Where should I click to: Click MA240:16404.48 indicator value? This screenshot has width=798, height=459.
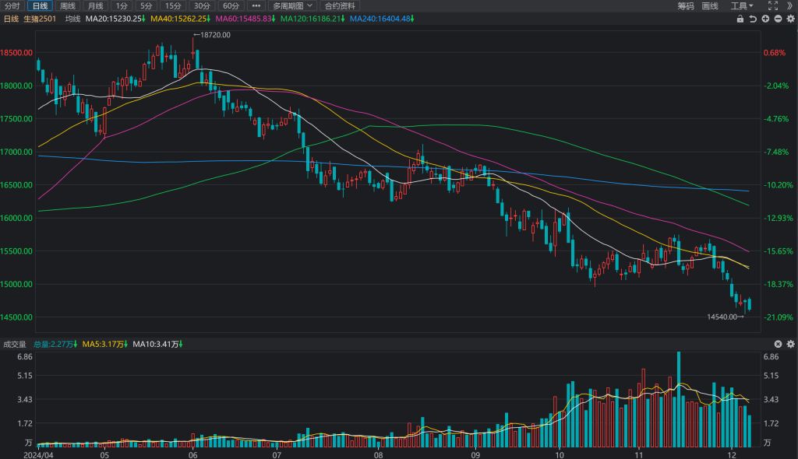tap(382, 19)
